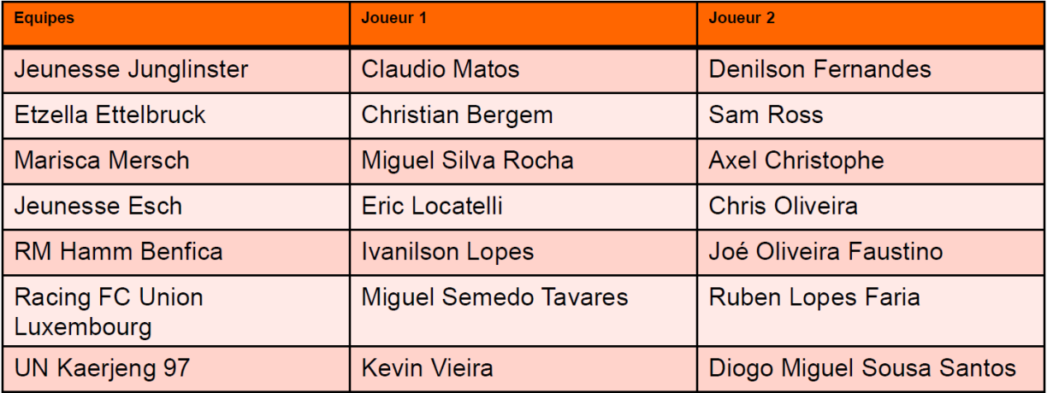Image resolution: width=1047 pixels, height=393 pixels.
Task: Select the Miguel Silva Rocha cell
Action: coord(467,161)
